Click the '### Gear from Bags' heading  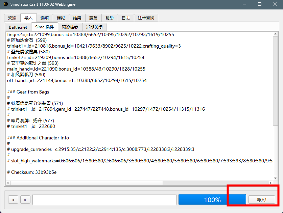click(x=28, y=92)
